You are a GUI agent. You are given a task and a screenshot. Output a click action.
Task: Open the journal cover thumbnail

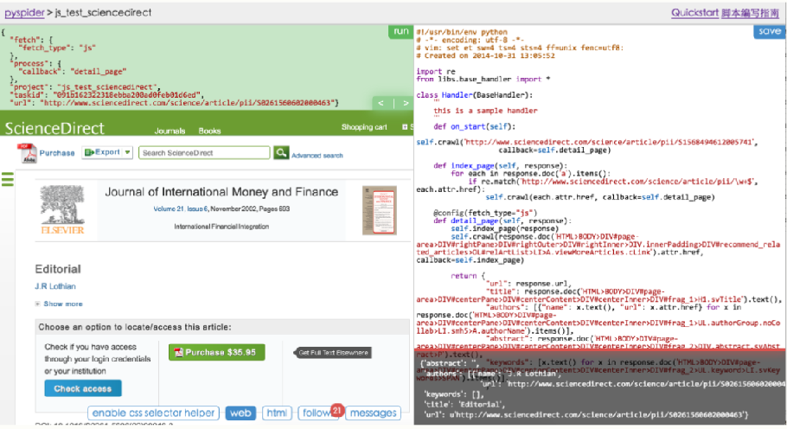pos(380,210)
